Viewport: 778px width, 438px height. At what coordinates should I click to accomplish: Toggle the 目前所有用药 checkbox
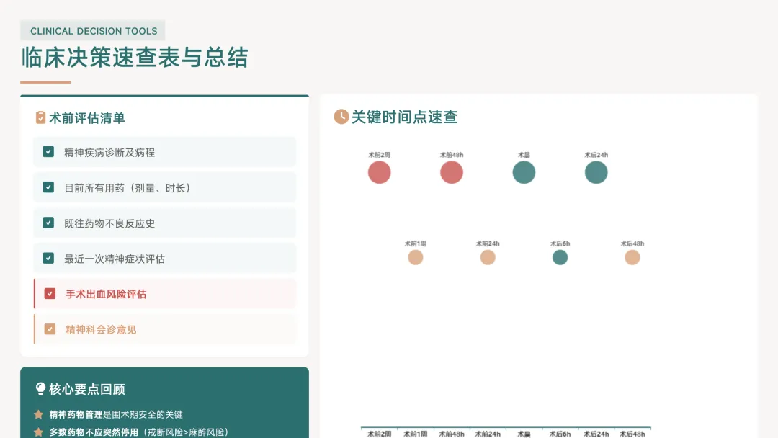coord(48,187)
